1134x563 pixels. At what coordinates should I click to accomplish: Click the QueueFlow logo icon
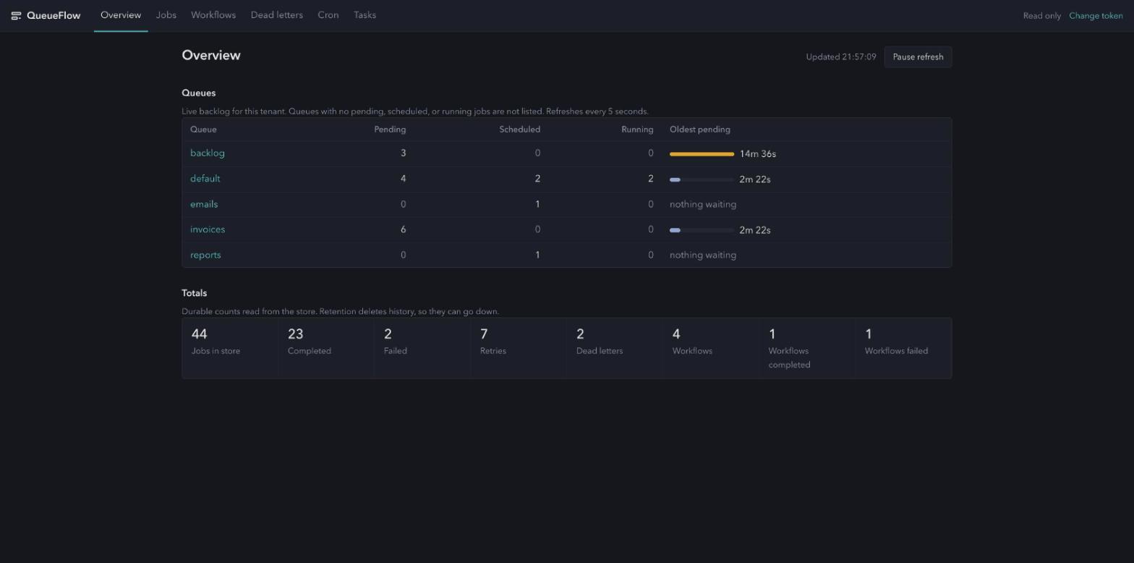[16, 15]
